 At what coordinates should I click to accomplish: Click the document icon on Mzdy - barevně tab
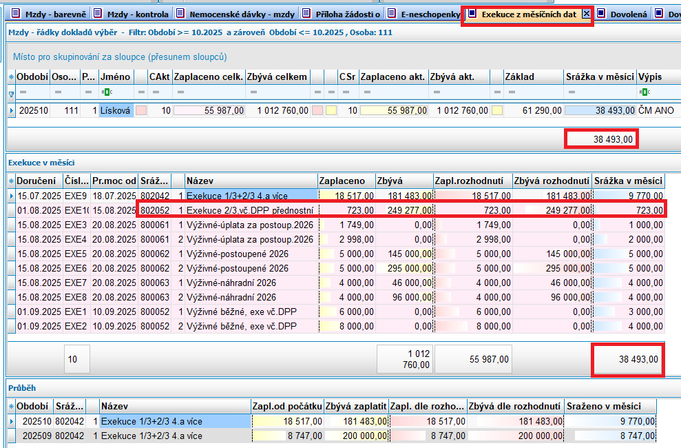pos(16,13)
